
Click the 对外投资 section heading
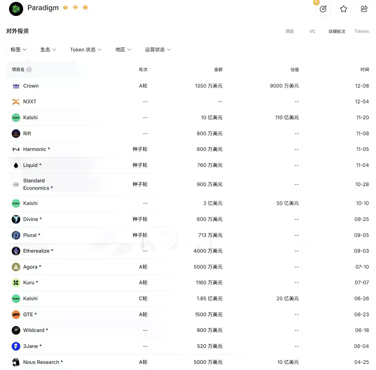18,31
